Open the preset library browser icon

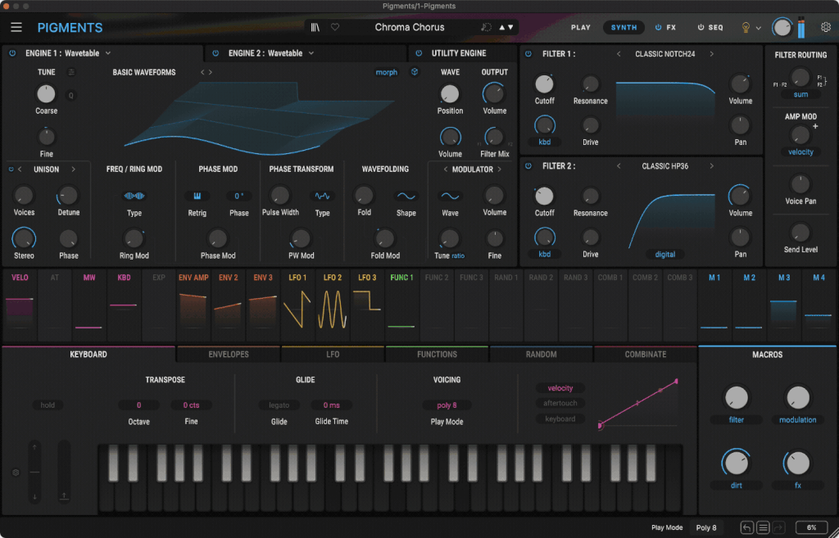pyautogui.click(x=315, y=27)
